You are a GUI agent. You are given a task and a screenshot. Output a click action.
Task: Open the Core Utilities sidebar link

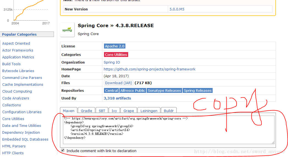[13, 119]
